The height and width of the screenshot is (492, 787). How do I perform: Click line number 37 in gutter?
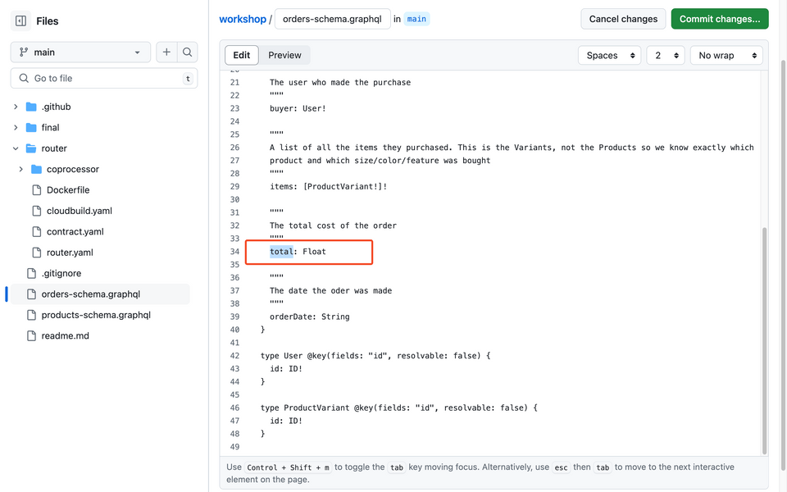(234, 290)
